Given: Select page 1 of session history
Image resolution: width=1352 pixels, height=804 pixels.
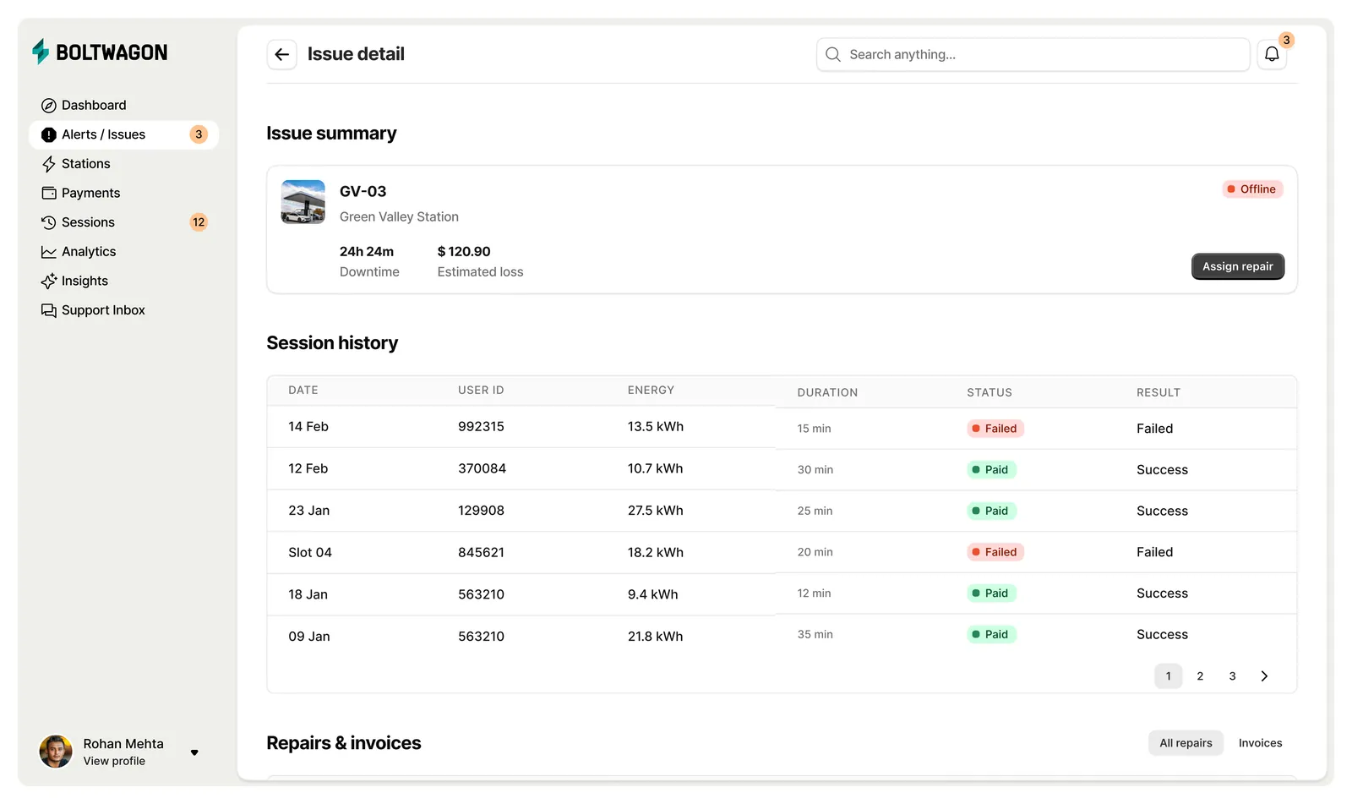Looking at the screenshot, I should (1169, 676).
